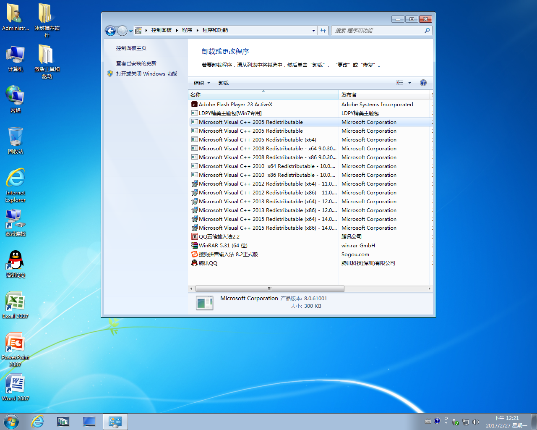Expand arrow after 程序 breadcrumb
This screenshot has width=537, height=430.
point(198,30)
